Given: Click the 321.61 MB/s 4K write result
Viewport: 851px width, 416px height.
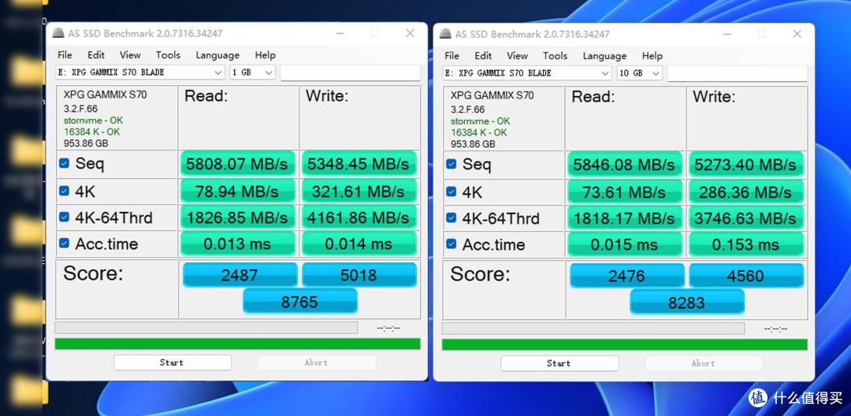Looking at the screenshot, I should click(x=359, y=191).
